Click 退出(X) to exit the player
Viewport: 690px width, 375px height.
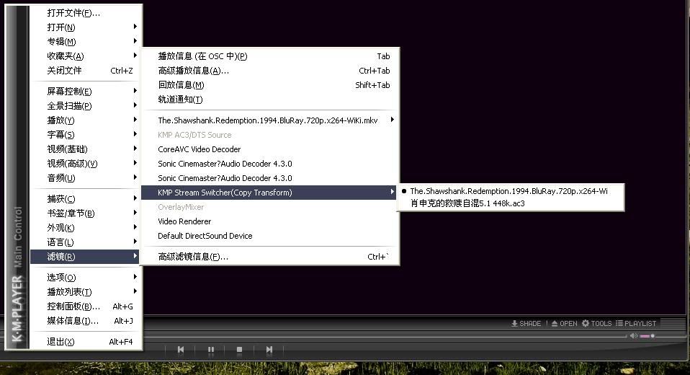pos(61,342)
